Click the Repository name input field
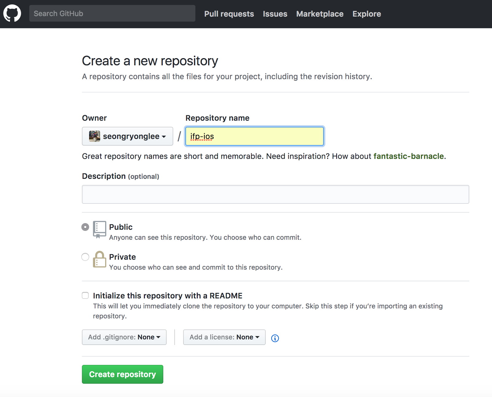This screenshot has height=397, width=492. (255, 136)
